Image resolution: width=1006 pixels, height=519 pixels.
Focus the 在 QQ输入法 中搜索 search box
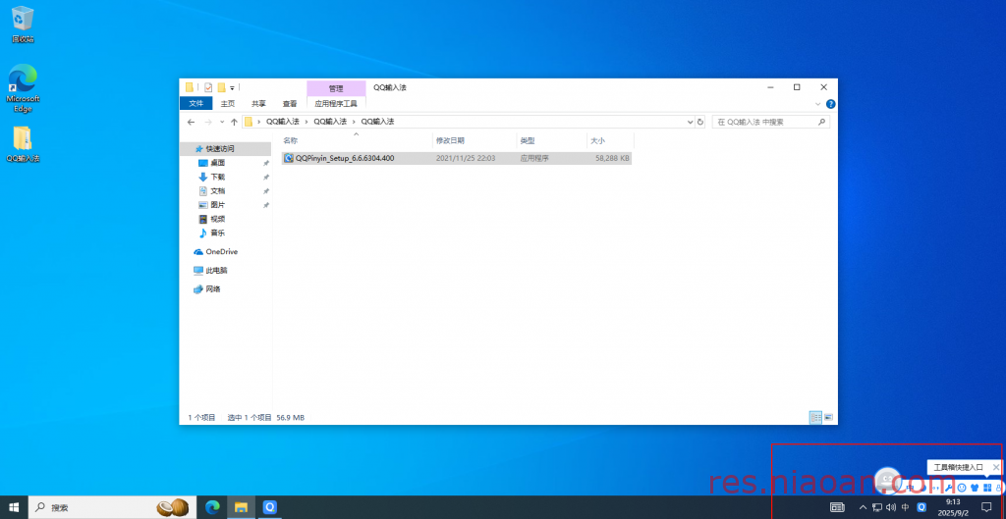[770, 122]
